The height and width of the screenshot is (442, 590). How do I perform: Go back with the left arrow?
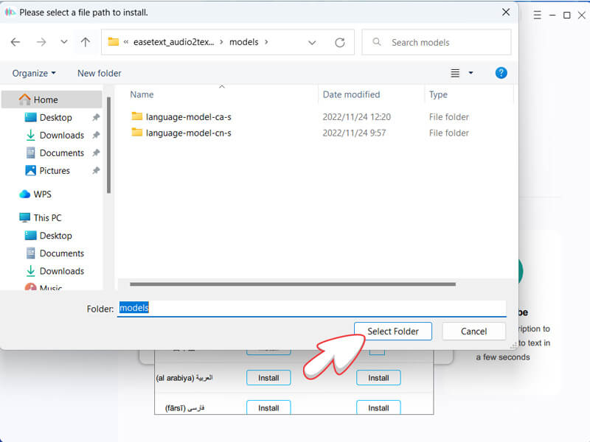coord(15,42)
